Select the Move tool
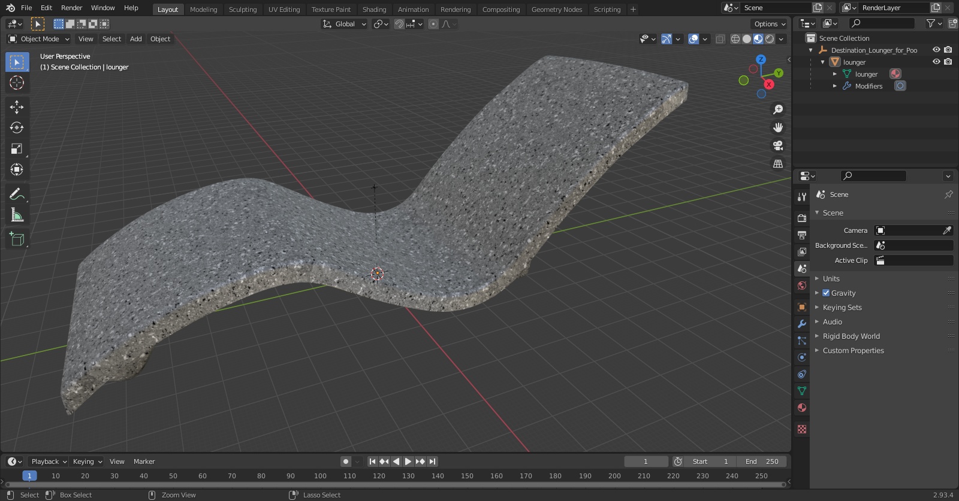This screenshot has width=959, height=501. click(17, 107)
